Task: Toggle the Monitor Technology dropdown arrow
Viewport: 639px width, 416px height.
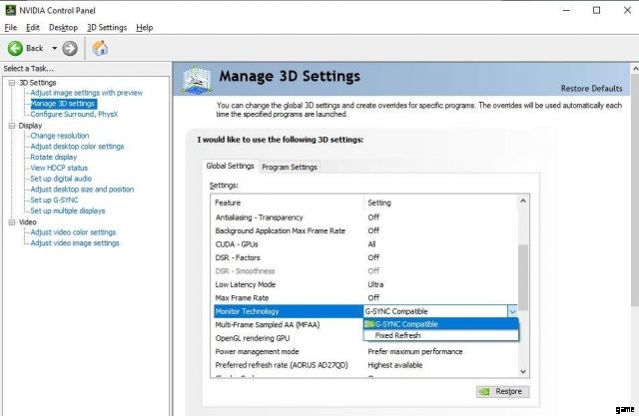Action: [x=512, y=311]
